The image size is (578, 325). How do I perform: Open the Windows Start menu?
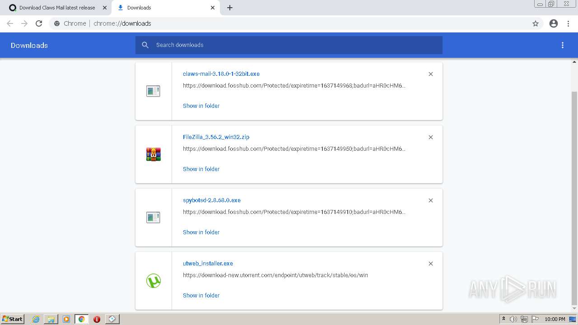tap(13, 319)
